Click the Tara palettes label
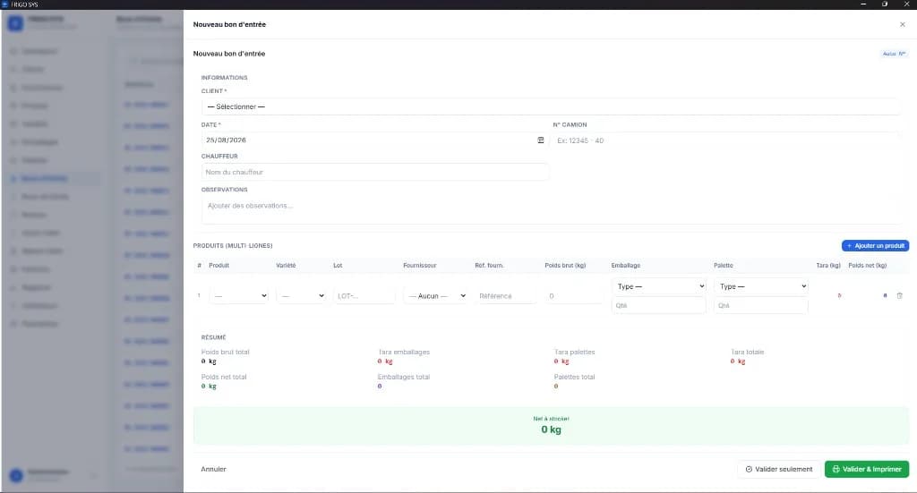 pos(574,353)
